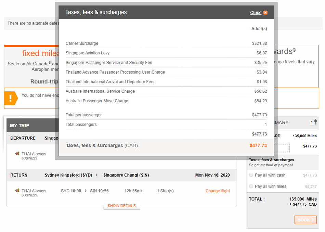Click Singapore Changi (SIN) destination text
The height and width of the screenshot is (232, 325).
(x=126, y=175)
